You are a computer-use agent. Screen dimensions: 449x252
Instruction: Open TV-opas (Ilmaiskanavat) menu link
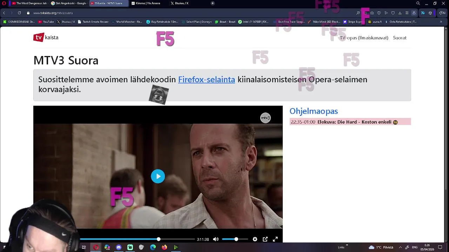tap(364, 38)
